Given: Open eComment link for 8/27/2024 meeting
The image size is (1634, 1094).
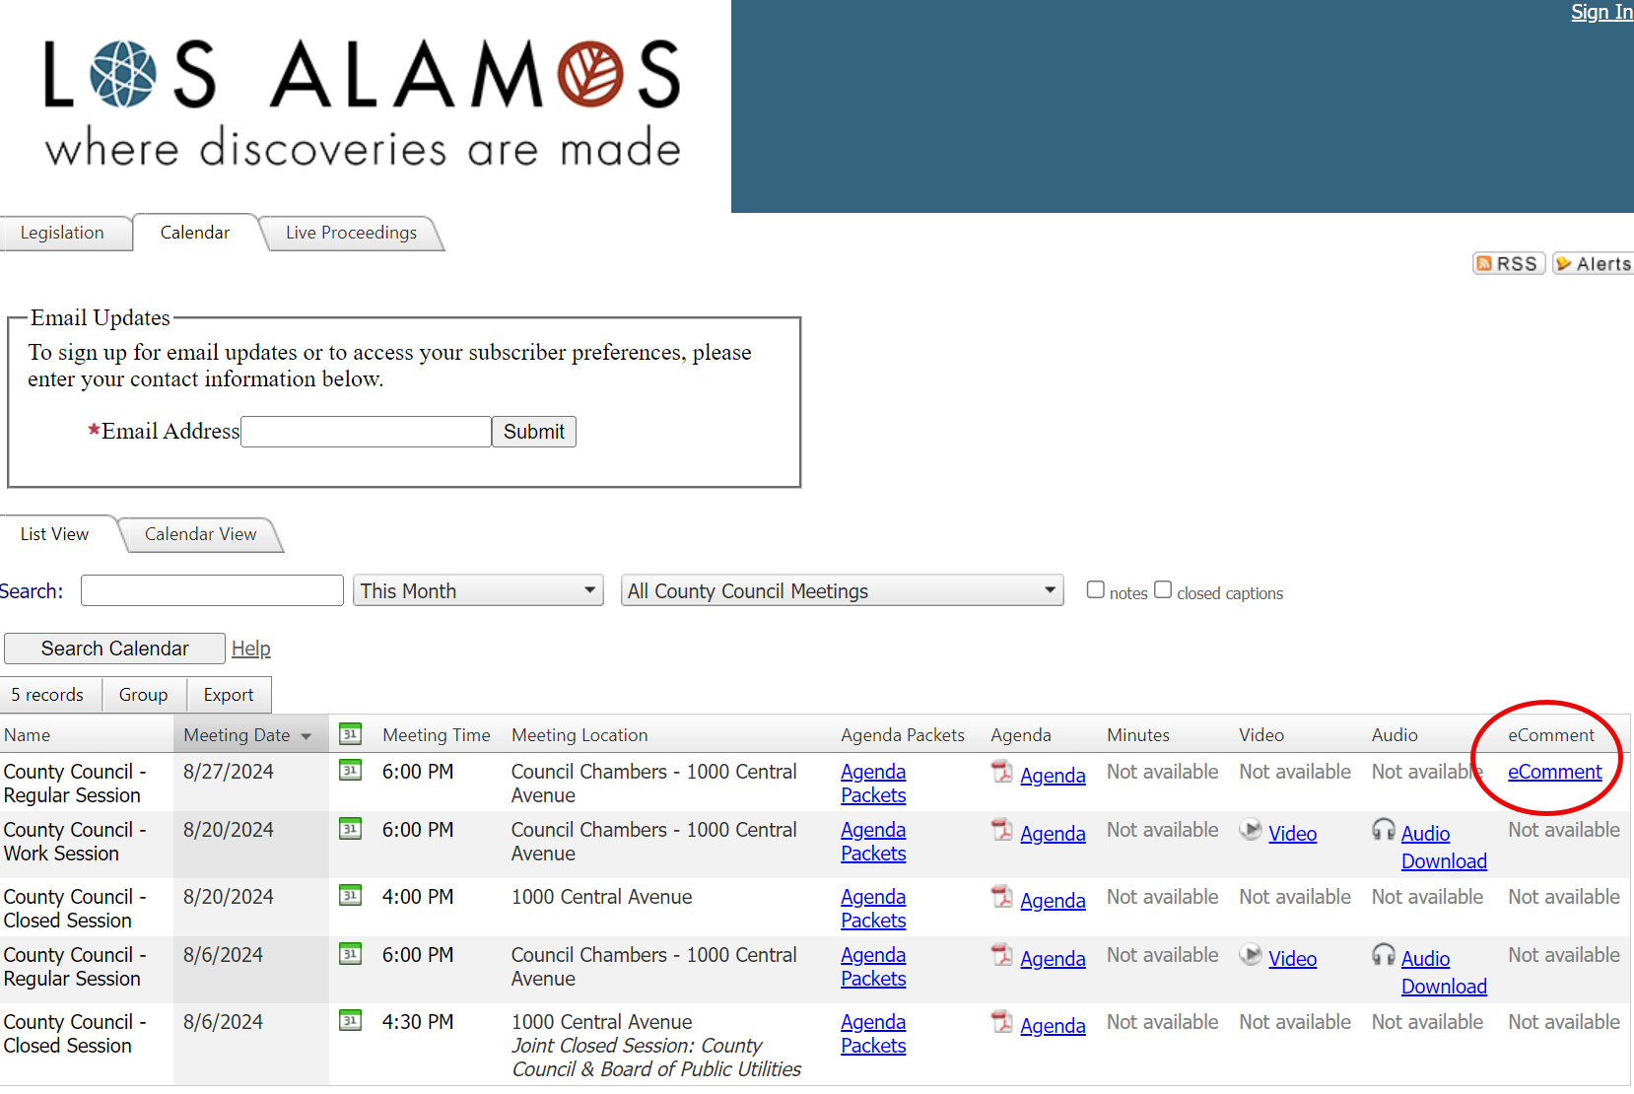Looking at the screenshot, I should (x=1554, y=772).
